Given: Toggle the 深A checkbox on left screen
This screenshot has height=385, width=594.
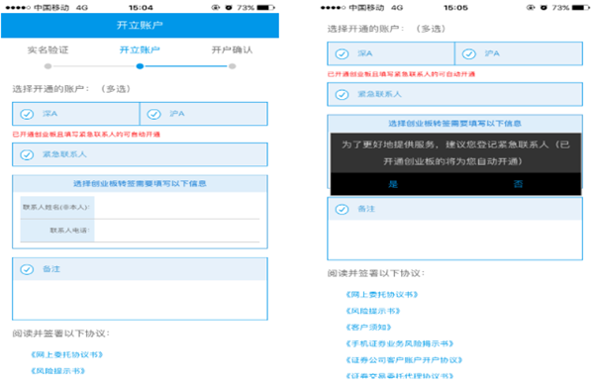Looking at the screenshot, I should (27, 114).
